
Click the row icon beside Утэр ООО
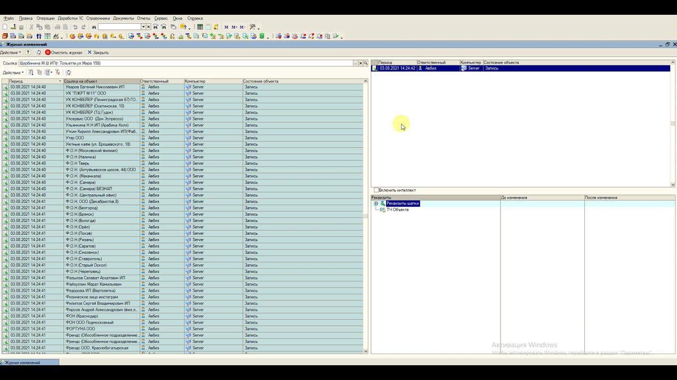[5, 138]
